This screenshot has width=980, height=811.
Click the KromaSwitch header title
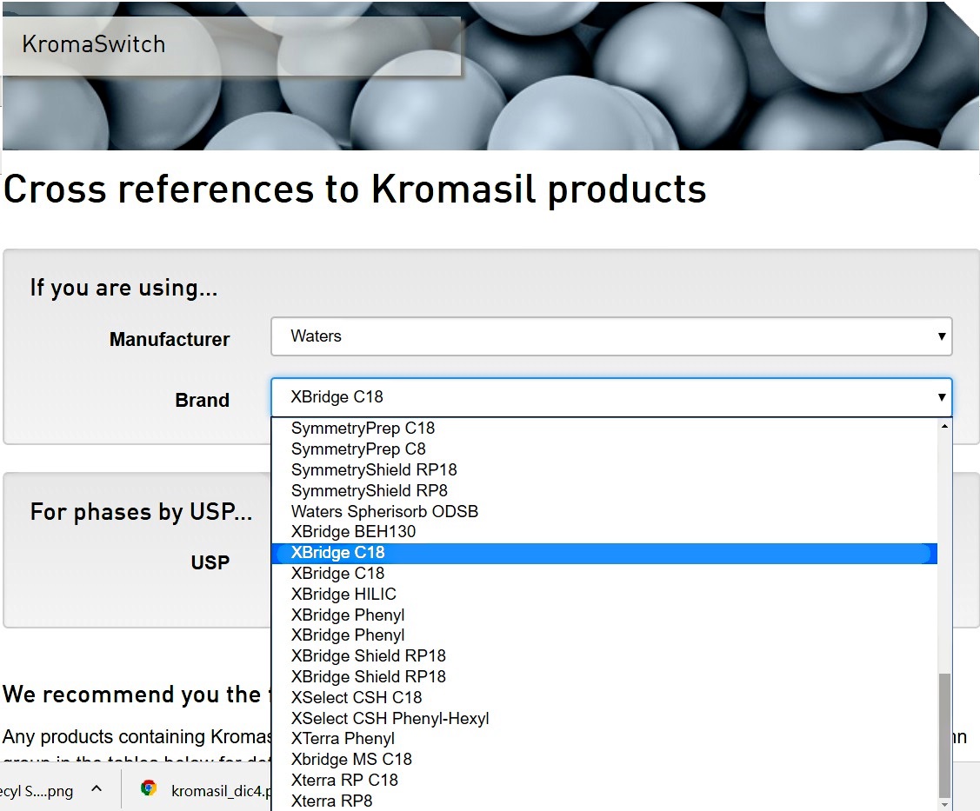click(94, 44)
